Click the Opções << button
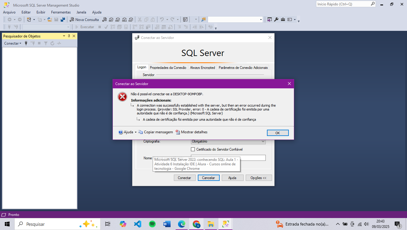The height and width of the screenshot is (230, 407). pos(258,178)
